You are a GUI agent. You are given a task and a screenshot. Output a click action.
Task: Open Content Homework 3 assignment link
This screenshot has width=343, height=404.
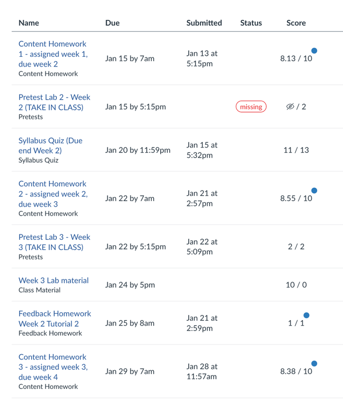click(53, 367)
